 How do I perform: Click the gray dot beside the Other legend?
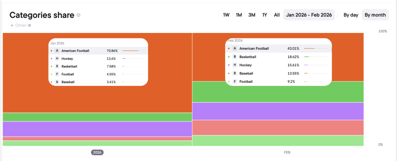click(12, 26)
